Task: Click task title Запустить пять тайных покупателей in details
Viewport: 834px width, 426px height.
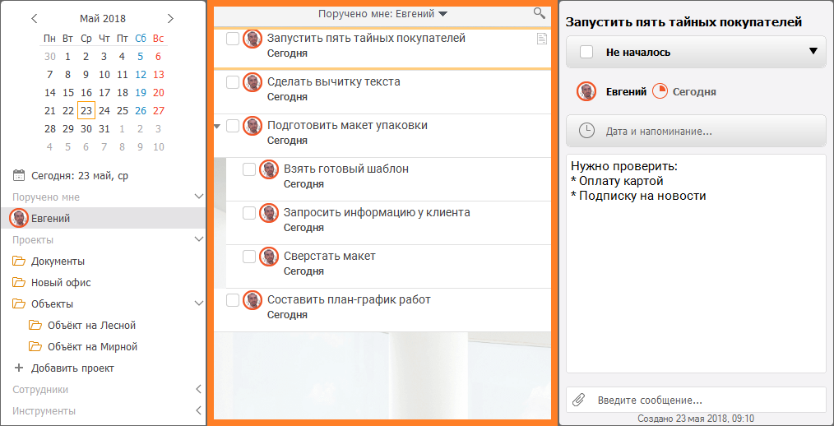Action: (683, 22)
